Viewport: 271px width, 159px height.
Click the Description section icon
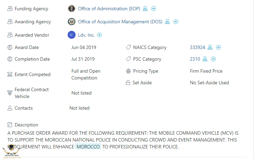(x=10, y=125)
